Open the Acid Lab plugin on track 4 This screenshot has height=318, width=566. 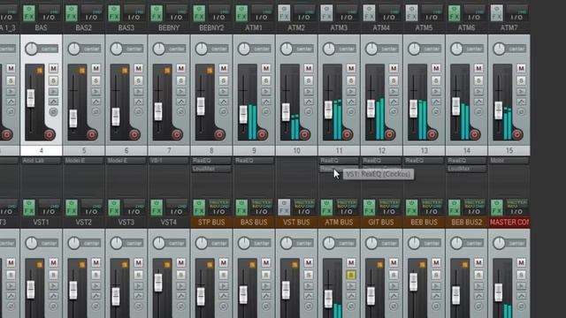[x=42, y=161]
